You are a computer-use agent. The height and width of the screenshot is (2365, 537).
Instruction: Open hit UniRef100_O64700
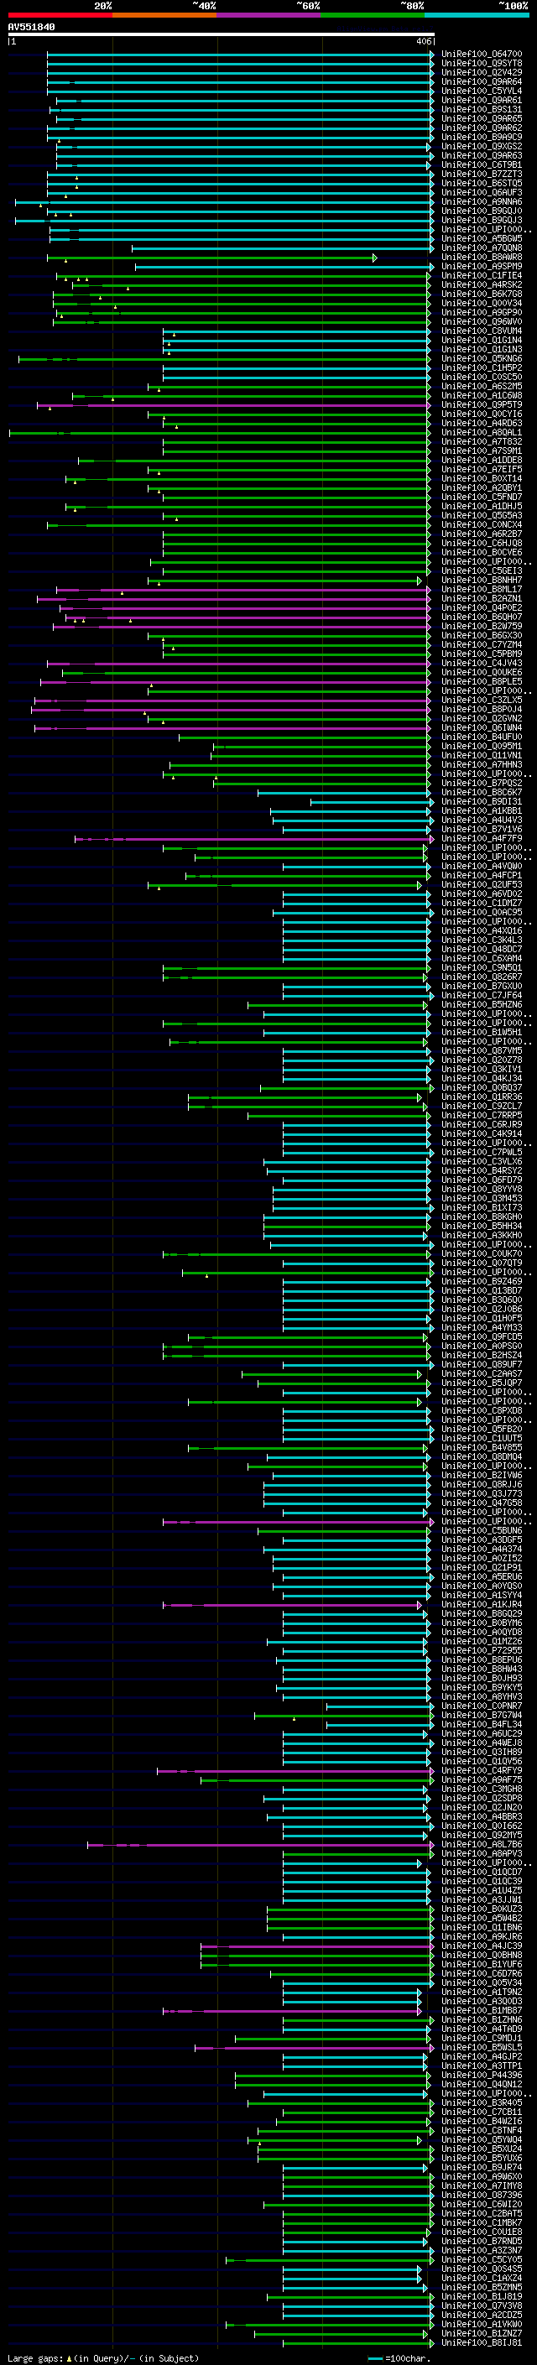pos(481,55)
